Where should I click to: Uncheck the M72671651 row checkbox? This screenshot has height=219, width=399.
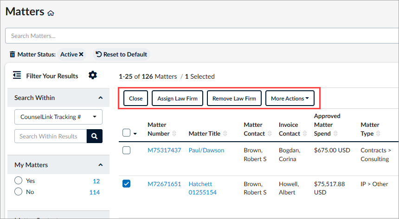(x=127, y=183)
